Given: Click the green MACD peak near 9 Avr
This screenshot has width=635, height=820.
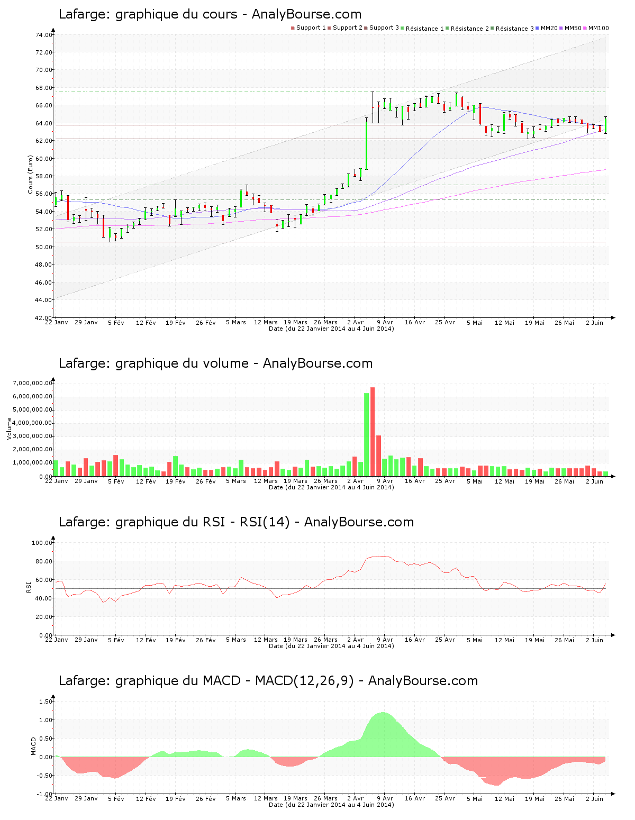Looking at the screenshot, I should pos(384,734).
